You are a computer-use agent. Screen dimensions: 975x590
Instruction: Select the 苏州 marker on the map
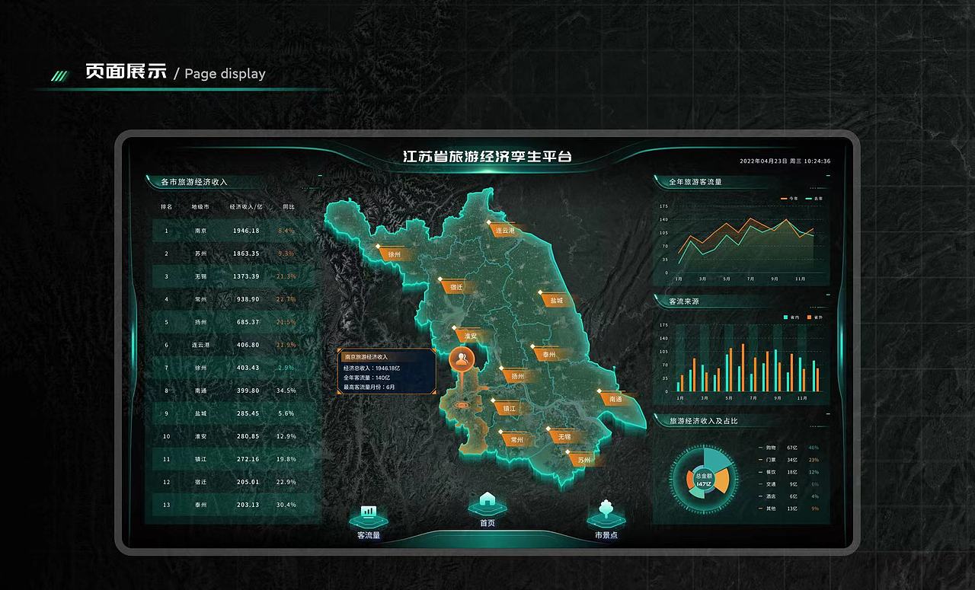click(x=583, y=460)
